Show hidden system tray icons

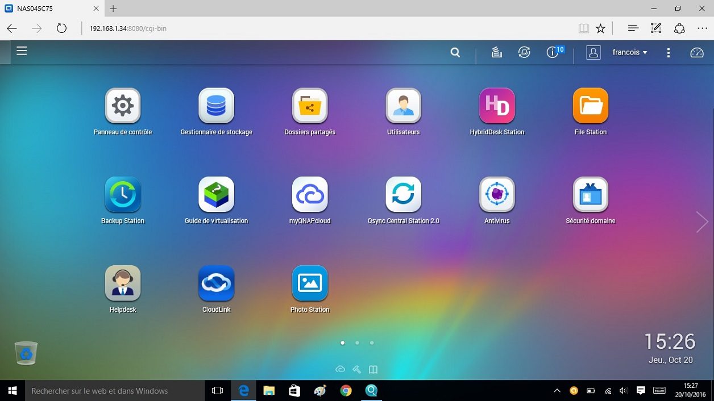(557, 391)
